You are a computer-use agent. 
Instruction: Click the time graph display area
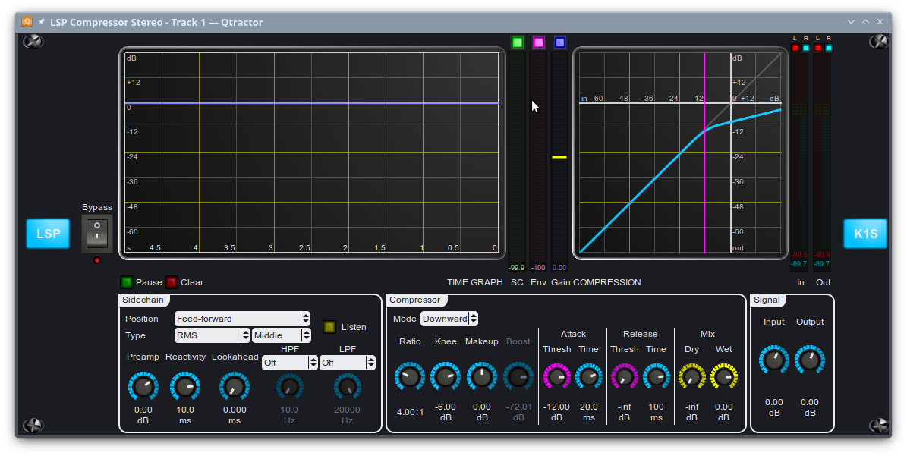tap(312, 153)
